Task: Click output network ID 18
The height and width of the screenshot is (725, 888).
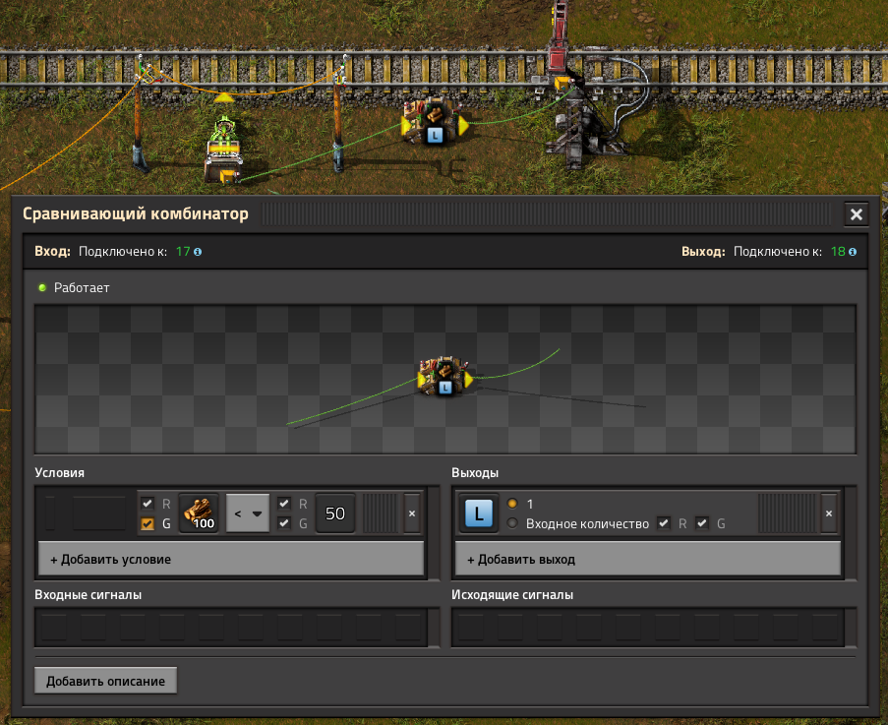Action: pyautogui.click(x=838, y=252)
